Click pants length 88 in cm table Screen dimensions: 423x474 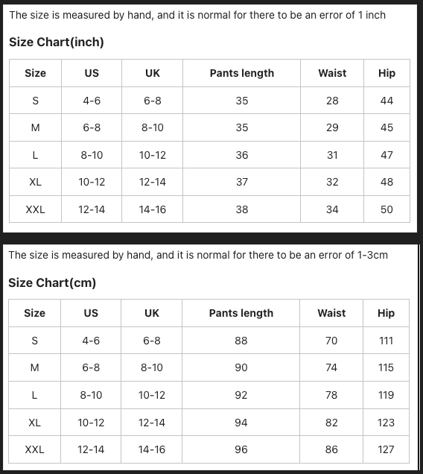tap(241, 341)
